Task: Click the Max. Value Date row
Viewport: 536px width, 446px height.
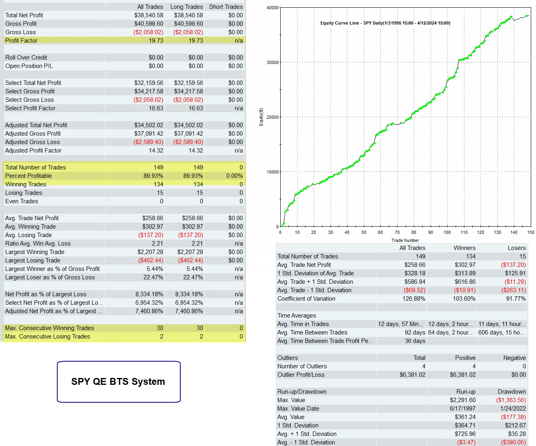Action: pyautogui.click(x=402, y=409)
